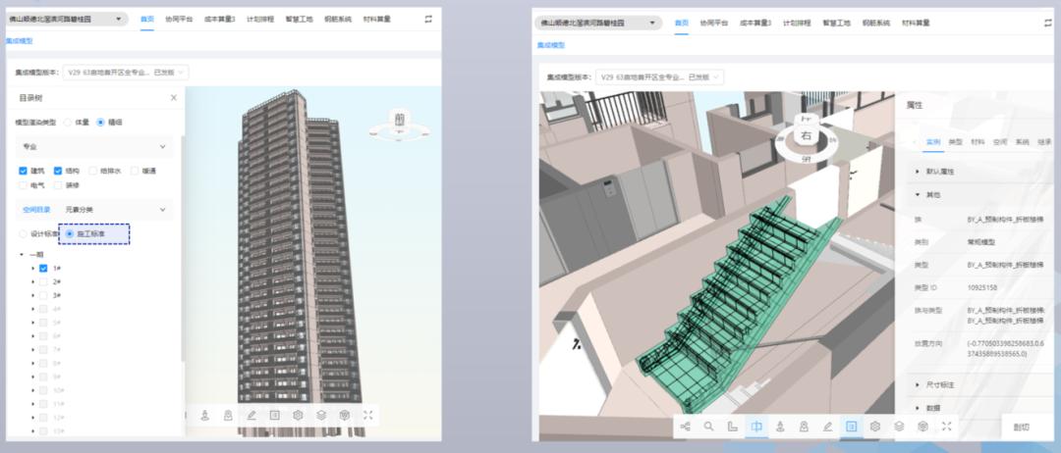Close the 目录树 directory tree panel
This screenshot has width=1061, height=453.
pyautogui.click(x=174, y=97)
